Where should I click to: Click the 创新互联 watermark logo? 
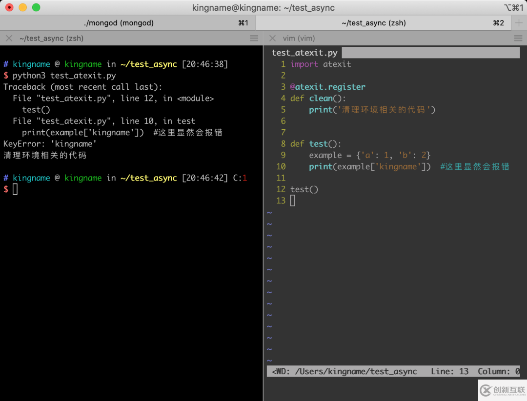[x=500, y=390]
